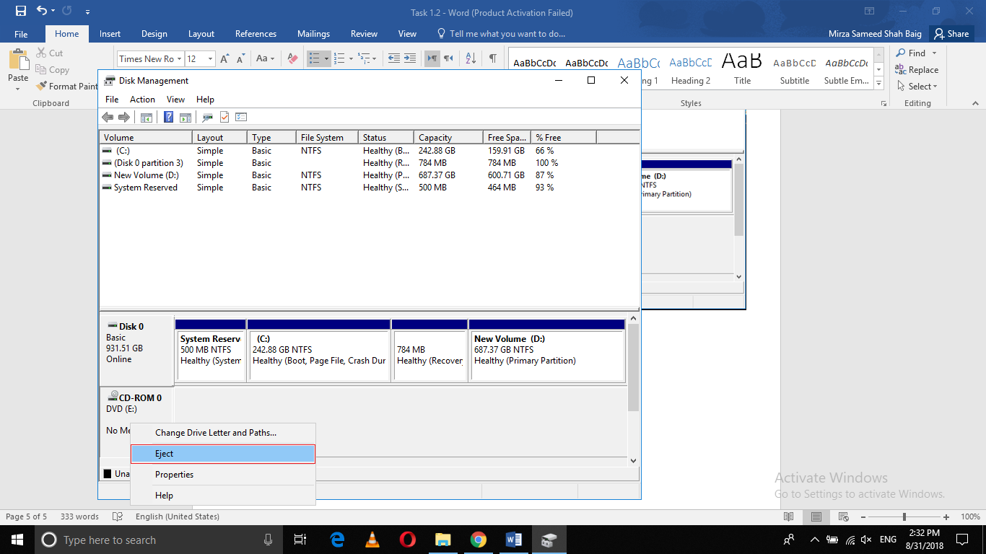Open the Action menu in Disk Management
The image size is (986, 554).
coord(141,99)
